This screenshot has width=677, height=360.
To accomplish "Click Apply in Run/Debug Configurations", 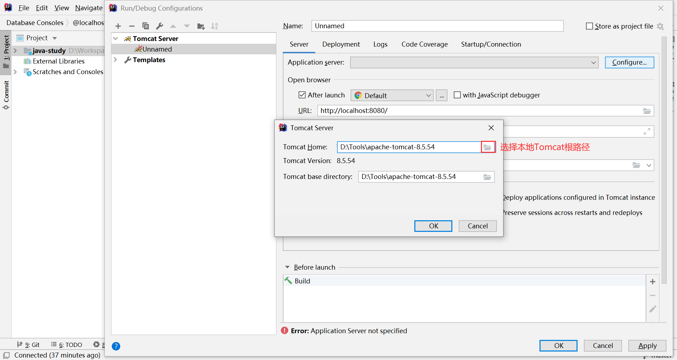I will click(647, 346).
